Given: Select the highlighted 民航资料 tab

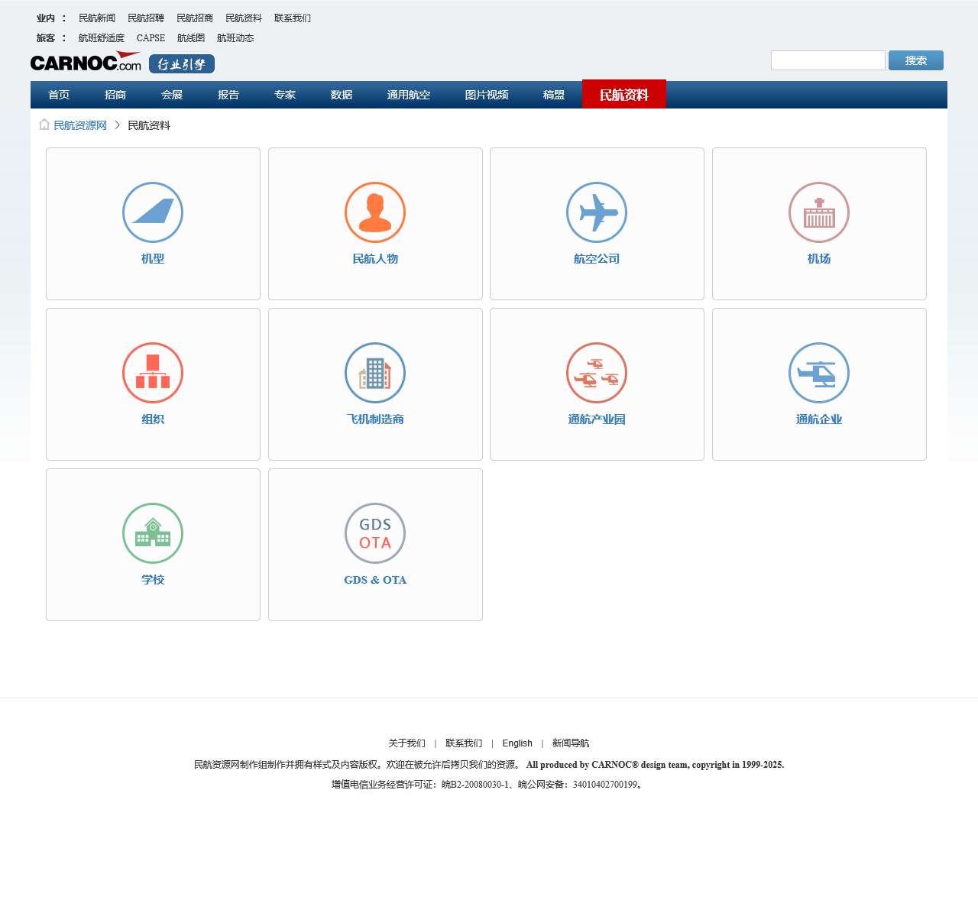Looking at the screenshot, I should point(624,95).
